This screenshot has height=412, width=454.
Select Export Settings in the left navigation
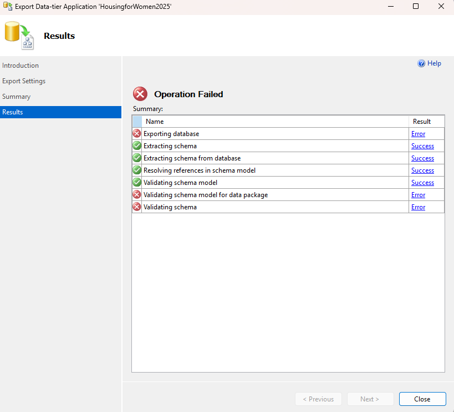24,81
